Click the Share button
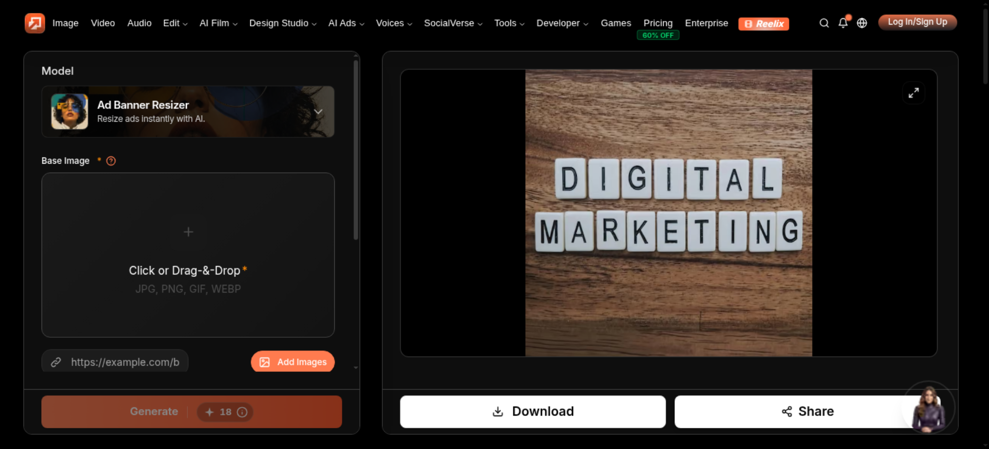The image size is (989, 449). [807, 411]
